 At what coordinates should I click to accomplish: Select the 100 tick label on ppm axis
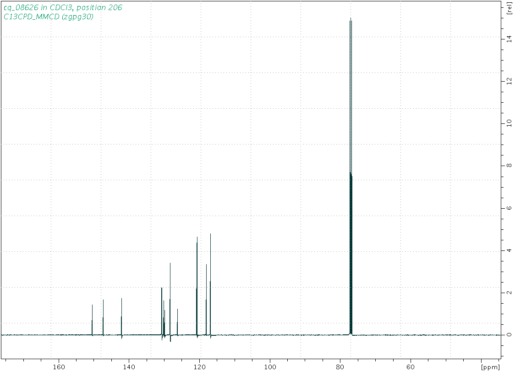pyautogui.click(x=270, y=366)
